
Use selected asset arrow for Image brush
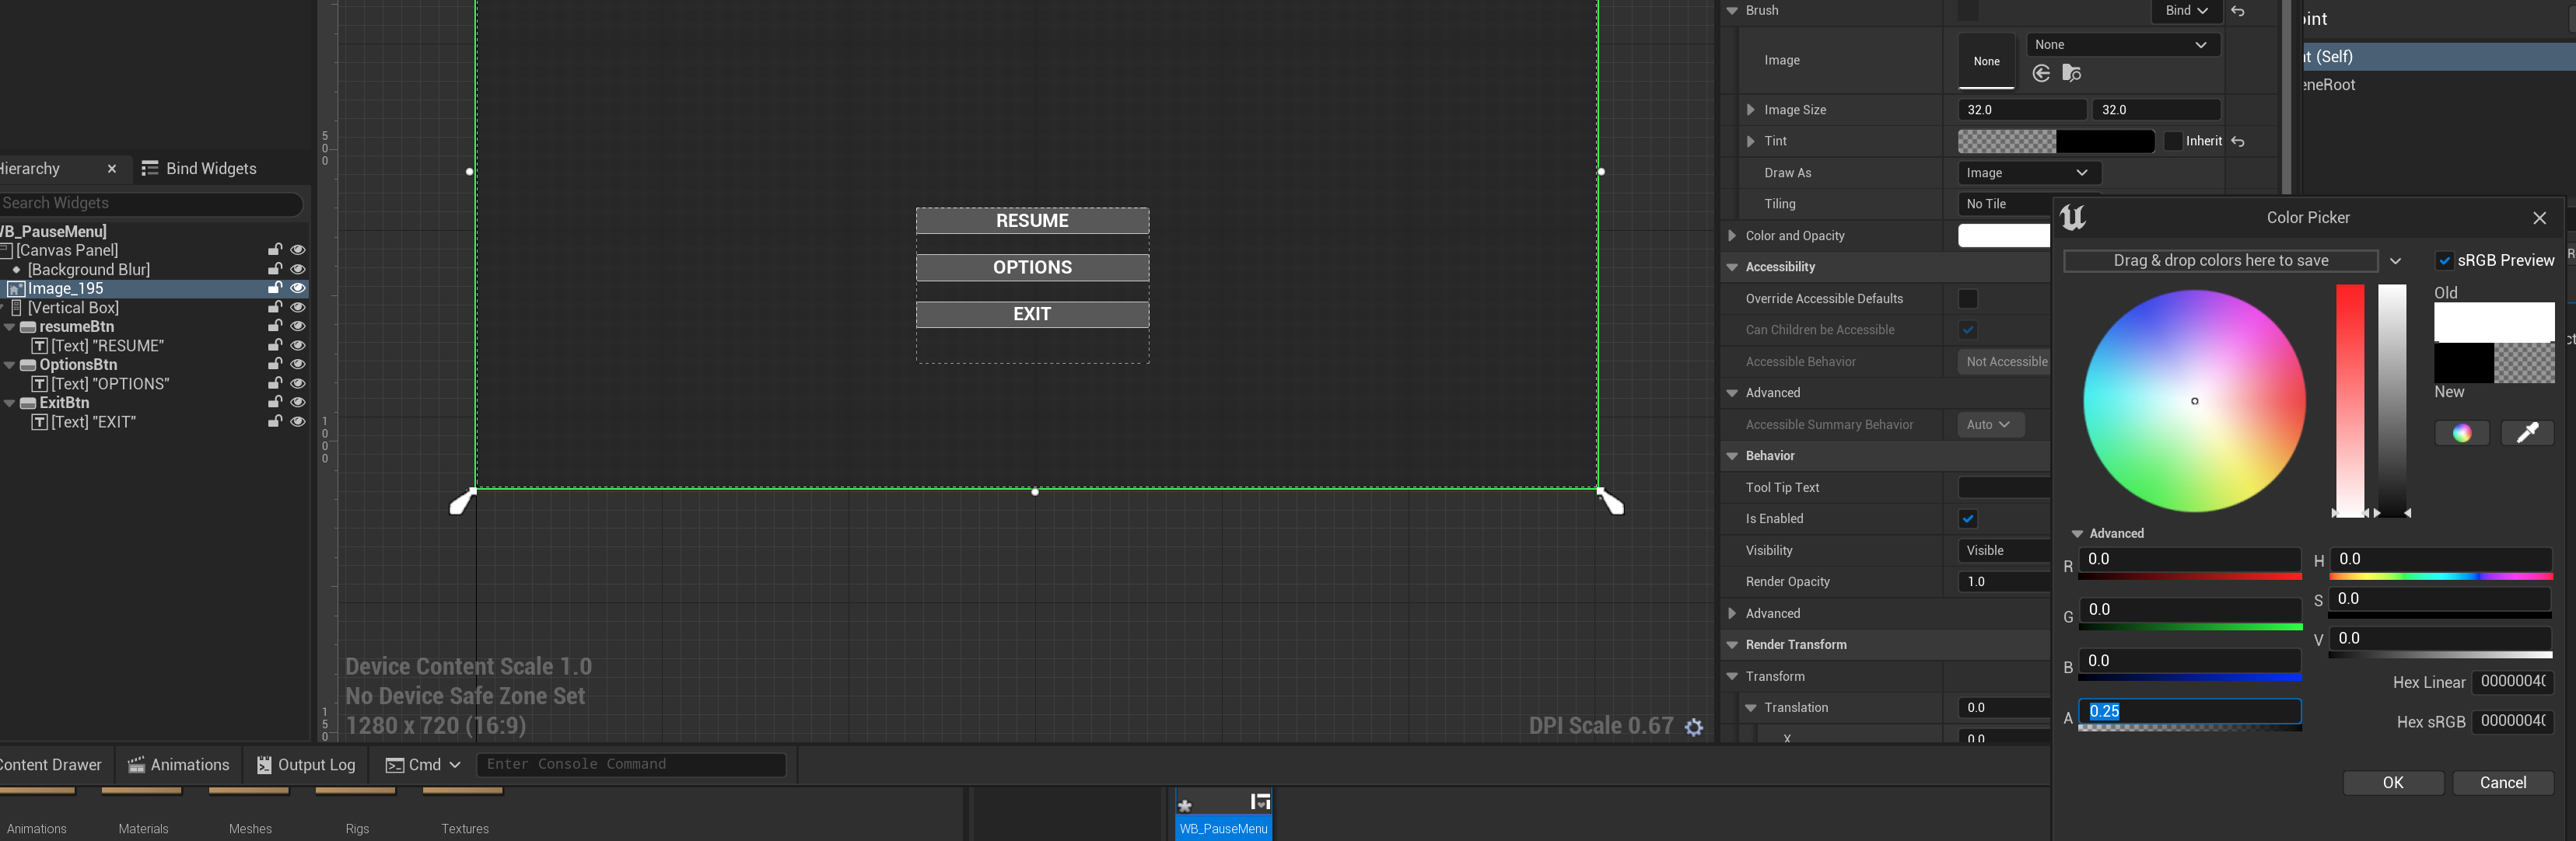click(x=2041, y=73)
